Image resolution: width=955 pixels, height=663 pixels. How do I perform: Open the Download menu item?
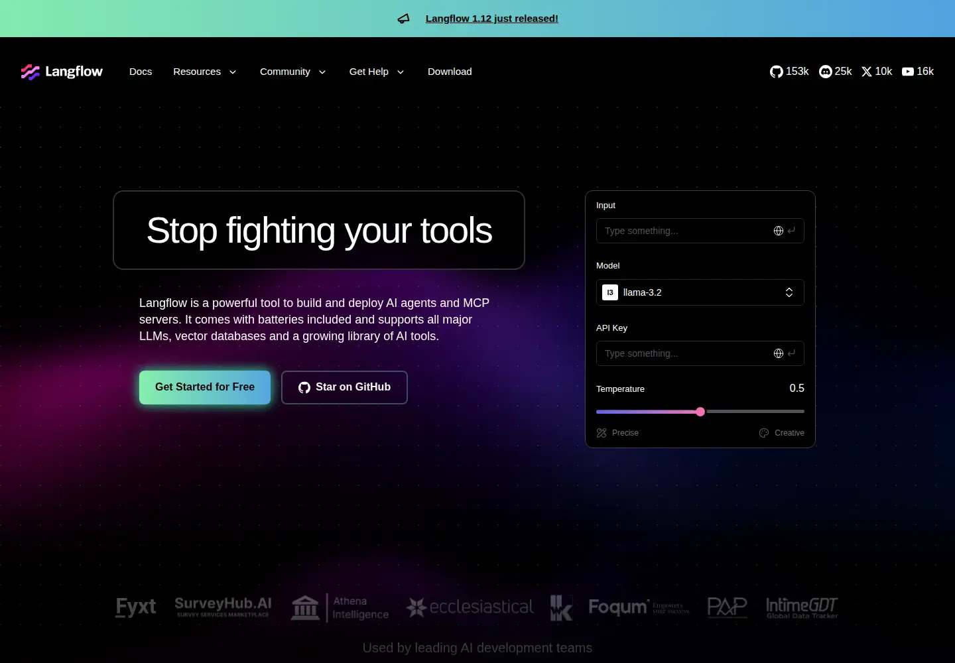(x=450, y=72)
